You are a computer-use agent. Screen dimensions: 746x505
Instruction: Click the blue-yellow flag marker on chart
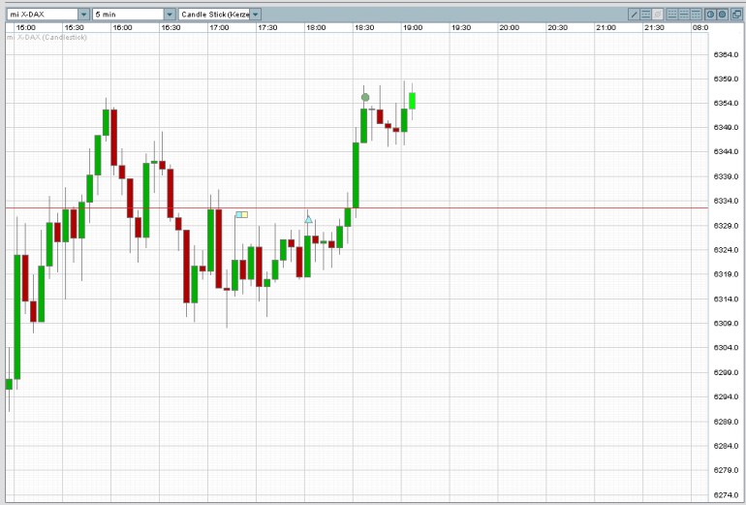[241, 214]
